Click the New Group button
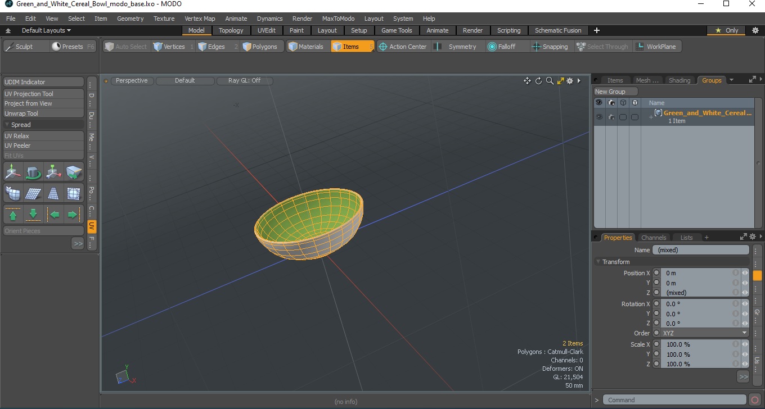Viewport: 765px width, 409px height. coord(616,92)
